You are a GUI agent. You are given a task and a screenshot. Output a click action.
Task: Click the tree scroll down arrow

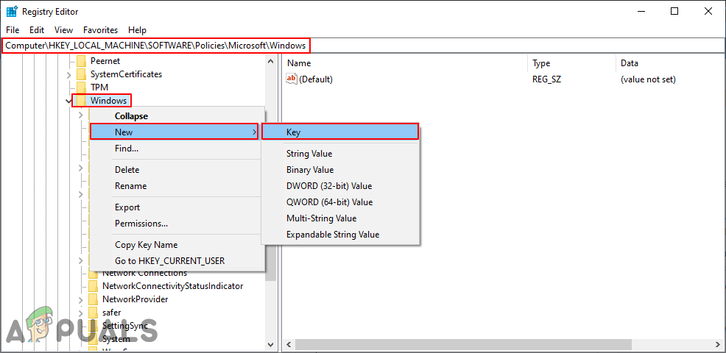pyautogui.click(x=271, y=344)
